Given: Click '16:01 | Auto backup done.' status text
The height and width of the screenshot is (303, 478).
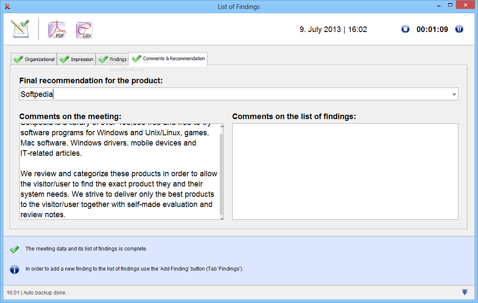Looking at the screenshot, I should tap(37, 293).
